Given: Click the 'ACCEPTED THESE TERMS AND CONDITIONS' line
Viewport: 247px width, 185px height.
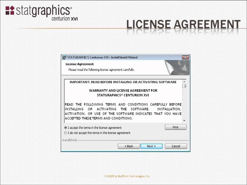Looking at the screenshot, I should click(99, 118).
